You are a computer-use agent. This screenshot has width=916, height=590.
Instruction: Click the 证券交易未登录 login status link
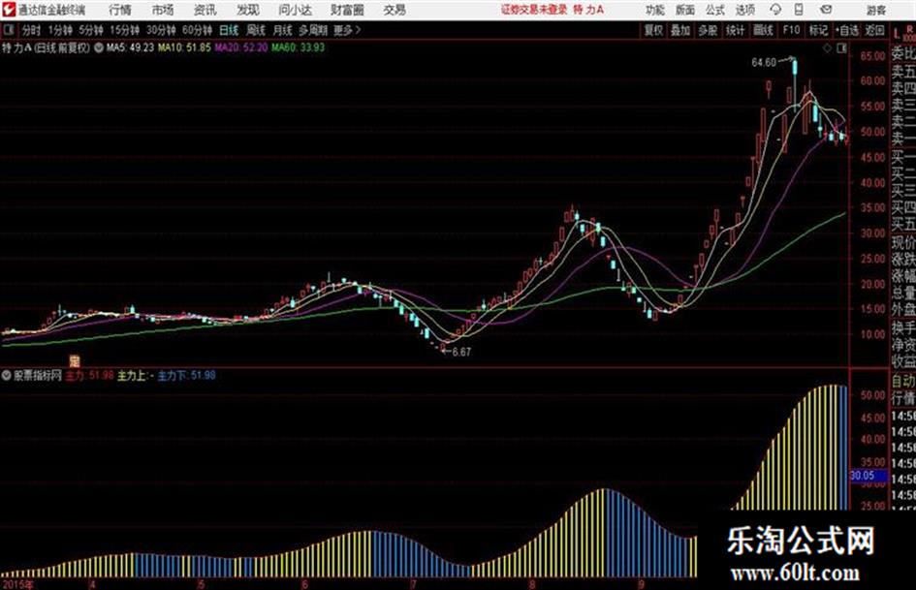534,10
